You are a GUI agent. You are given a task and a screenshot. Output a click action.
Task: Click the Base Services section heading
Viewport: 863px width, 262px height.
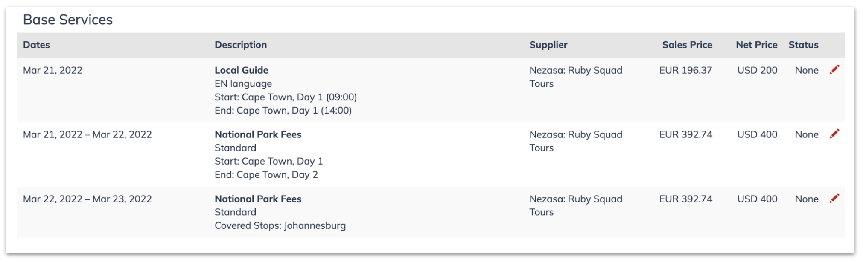pos(68,20)
